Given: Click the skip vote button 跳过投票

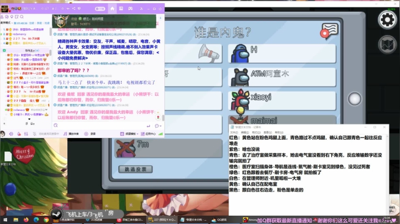Looking at the screenshot, I should click(x=136, y=169).
